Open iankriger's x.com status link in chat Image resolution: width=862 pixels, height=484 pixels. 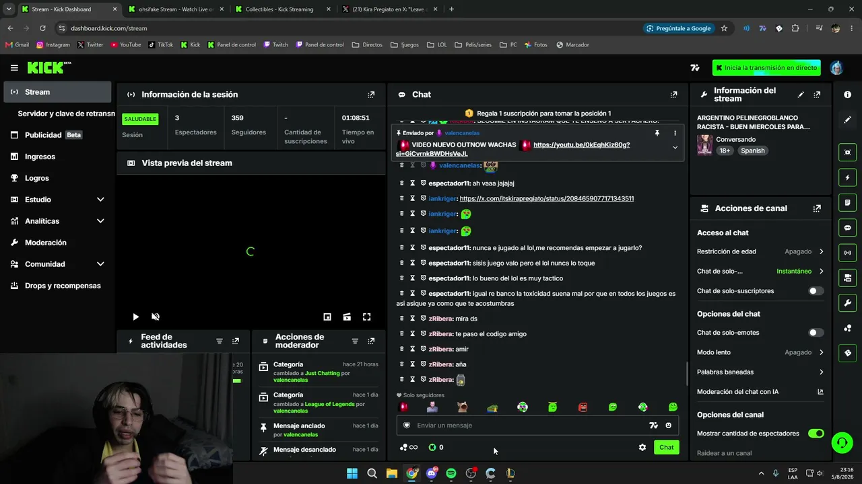tap(547, 198)
